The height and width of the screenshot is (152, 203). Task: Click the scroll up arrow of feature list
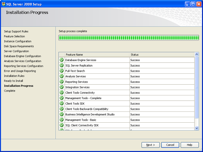click(197, 54)
